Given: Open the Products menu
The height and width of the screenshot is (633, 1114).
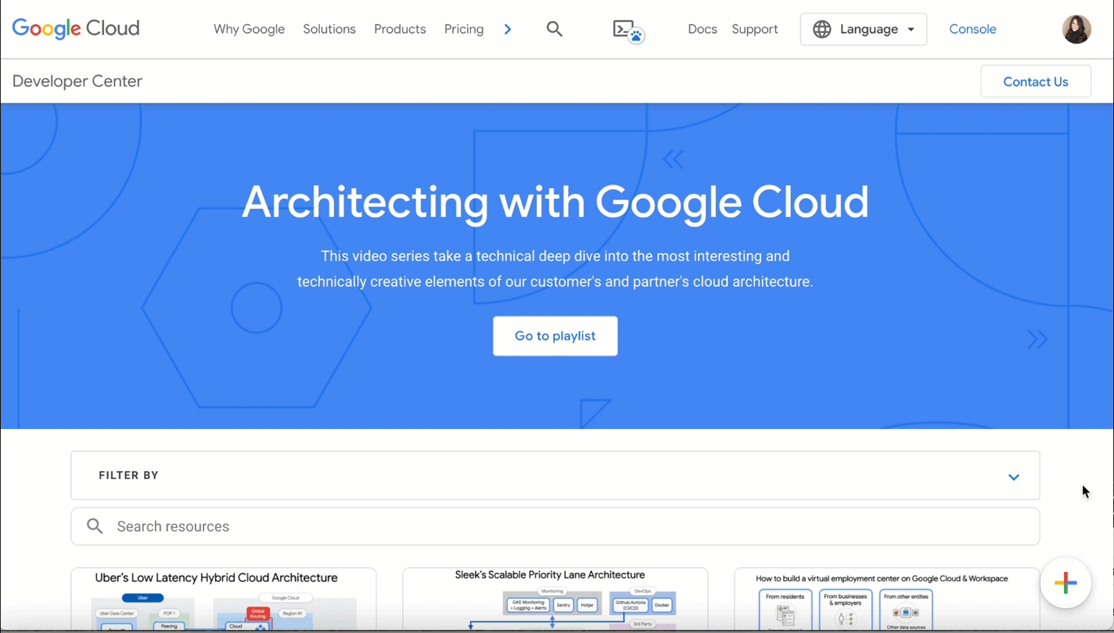Looking at the screenshot, I should tap(399, 30).
